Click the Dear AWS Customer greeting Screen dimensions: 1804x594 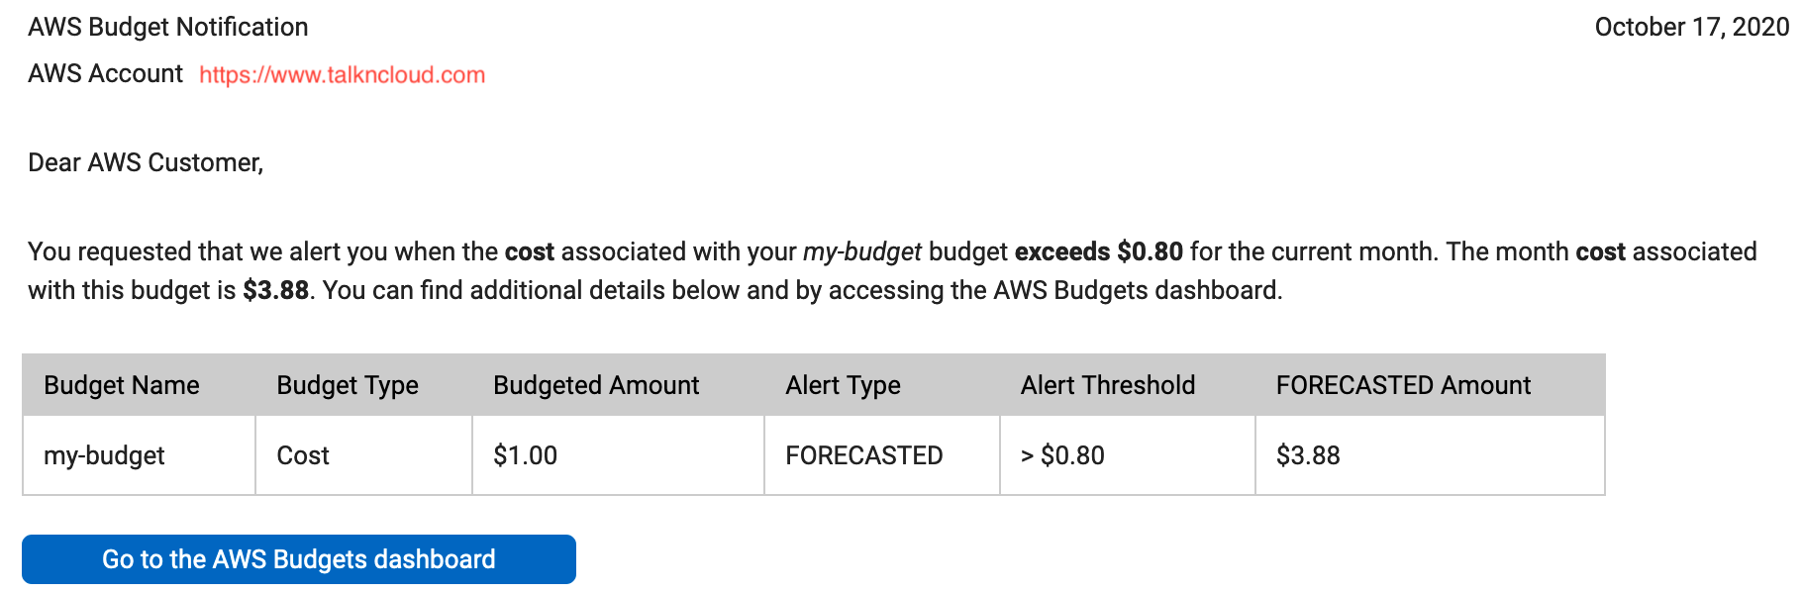click(146, 162)
